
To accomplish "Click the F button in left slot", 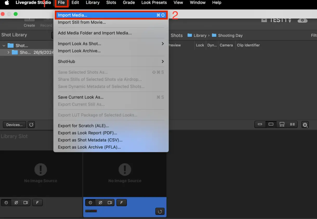I will coord(37,203).
